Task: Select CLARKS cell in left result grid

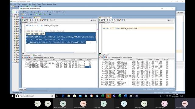Action: 35,67
